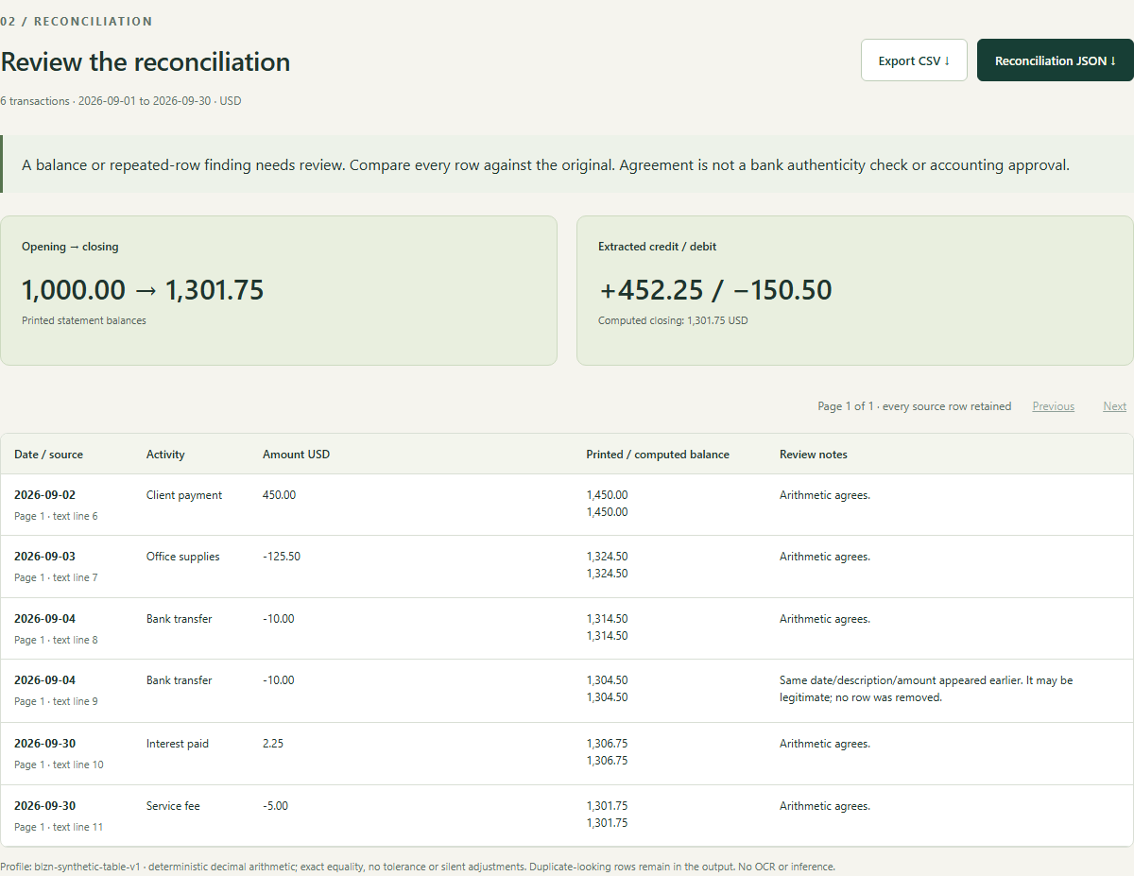
Task: Click the Printed statement balances caption
Action: click(x=84, y=320)
